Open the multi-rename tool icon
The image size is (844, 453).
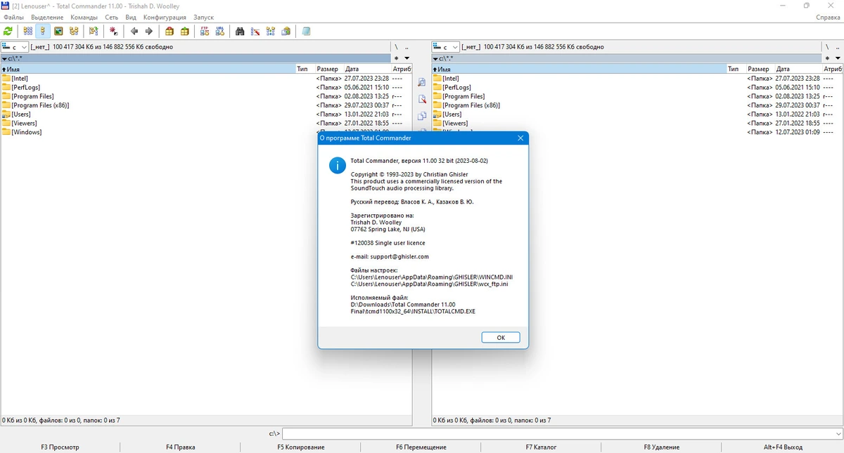[x=255, y=31]
